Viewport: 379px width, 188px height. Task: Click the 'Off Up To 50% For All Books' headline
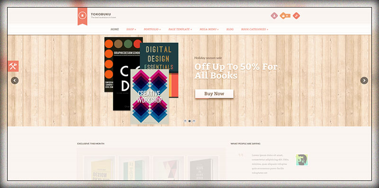236,71
